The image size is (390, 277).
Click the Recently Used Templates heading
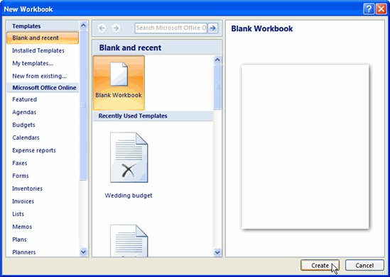click(x=133, y=116)
